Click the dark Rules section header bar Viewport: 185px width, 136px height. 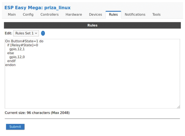click(x=92, y=25)
